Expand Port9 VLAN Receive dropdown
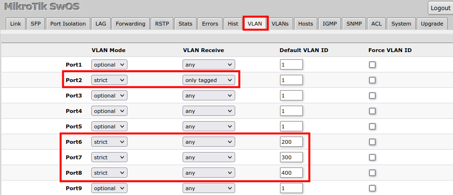This screenshot has height=195, width=453. pos(209,188)
